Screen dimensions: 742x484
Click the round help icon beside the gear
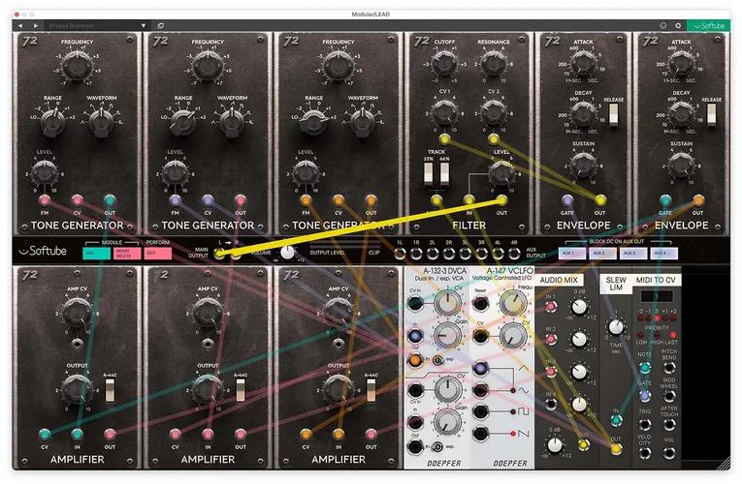click(x=663, y=25)
